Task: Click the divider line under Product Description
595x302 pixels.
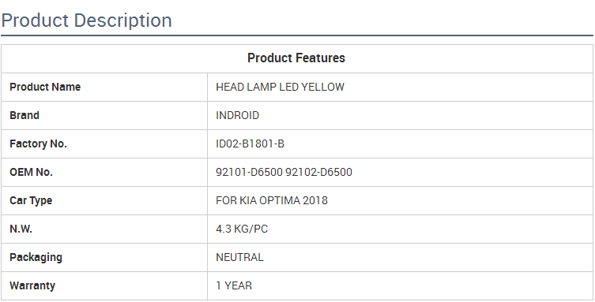Action: coord(297,35)
